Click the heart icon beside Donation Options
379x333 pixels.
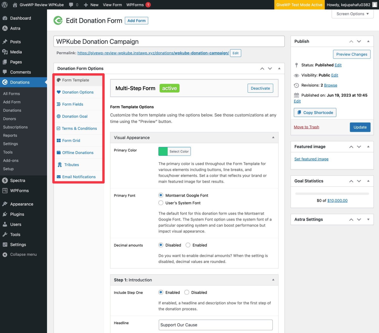point(59,92)
